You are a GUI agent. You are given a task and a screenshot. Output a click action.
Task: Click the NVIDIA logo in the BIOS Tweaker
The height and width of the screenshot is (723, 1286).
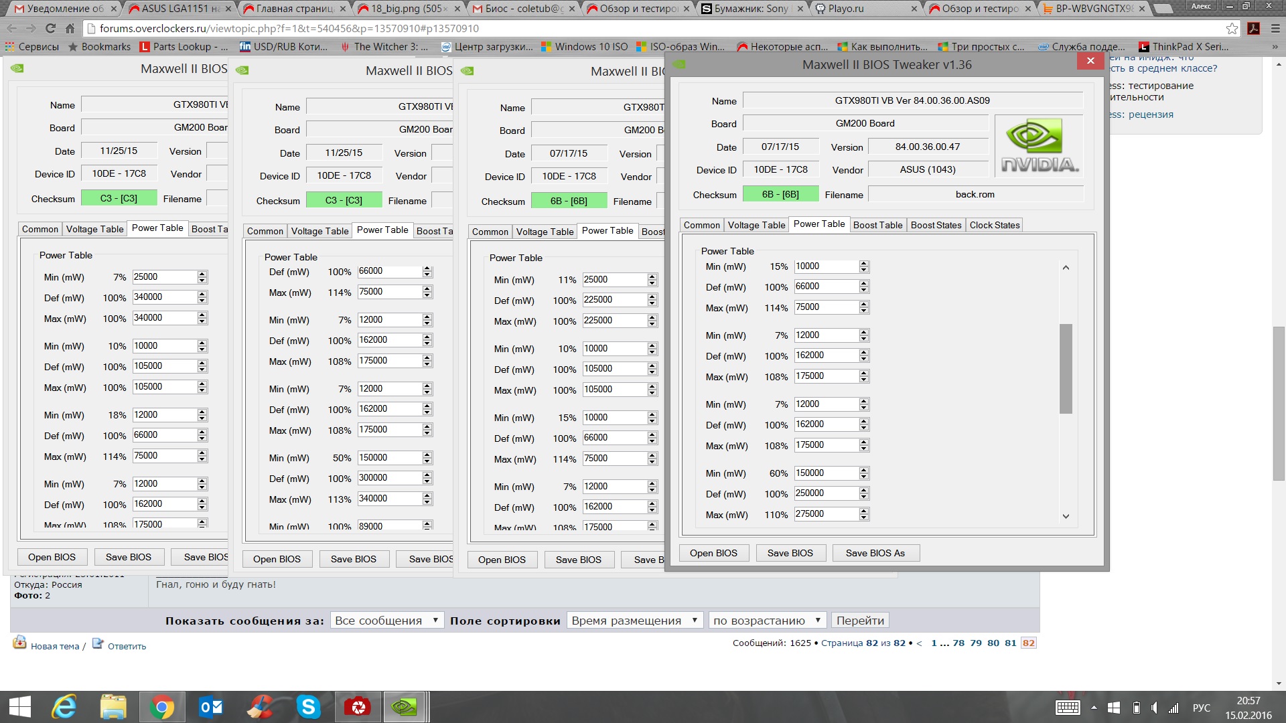pos(1039,146)
